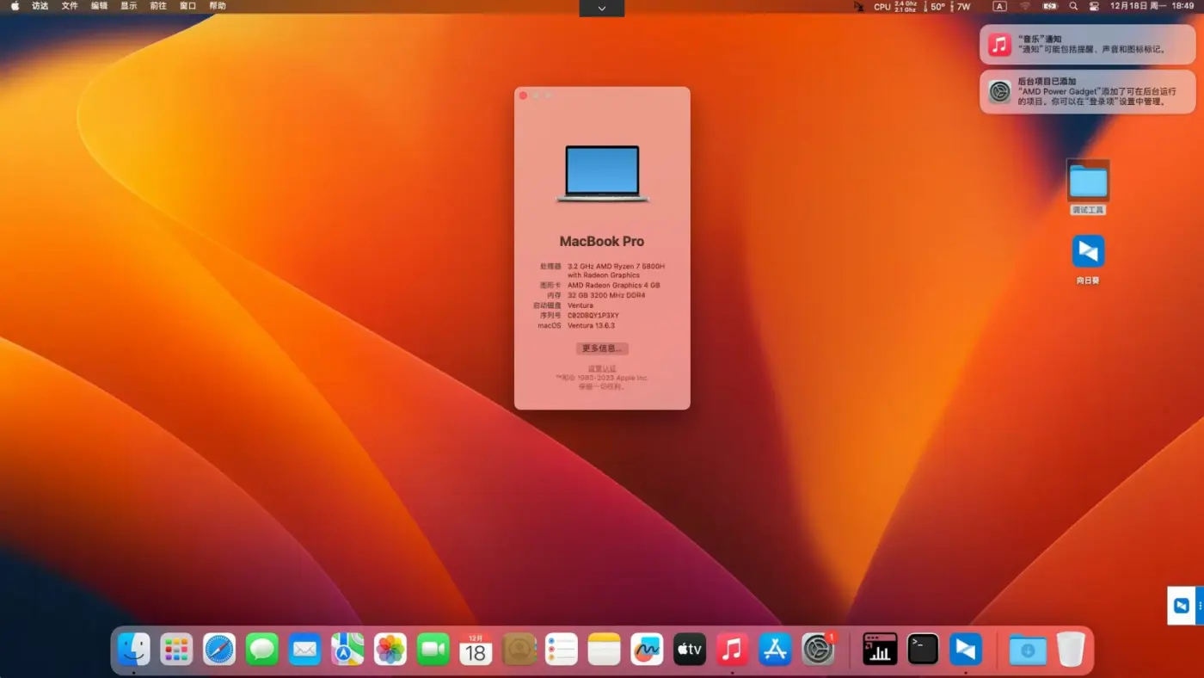
Task: Open the App Store from the Dock
Action: coord(774,650)
